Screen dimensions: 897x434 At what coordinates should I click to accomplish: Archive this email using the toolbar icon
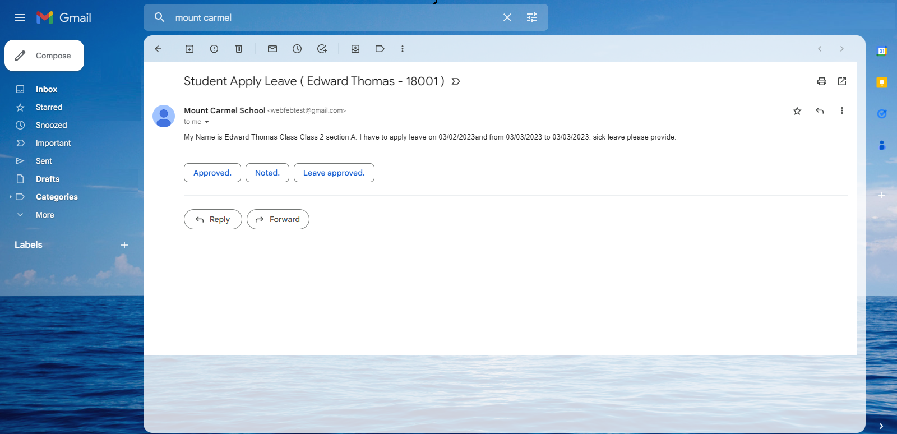(189, 49)
